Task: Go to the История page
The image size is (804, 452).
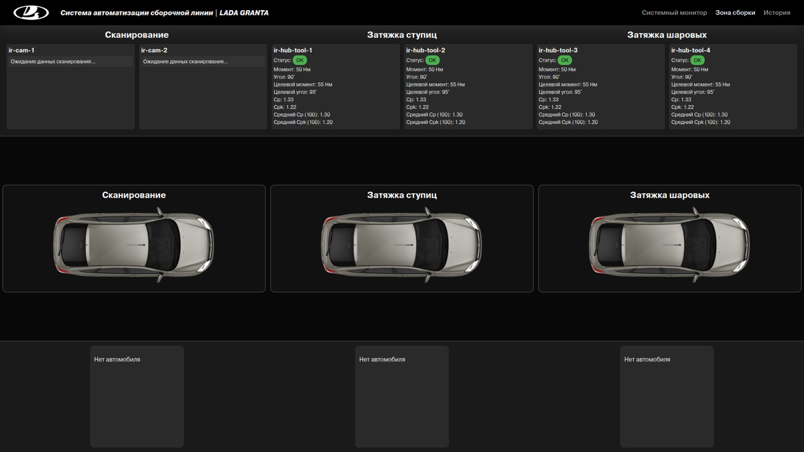Action: (x=777, y=13)
